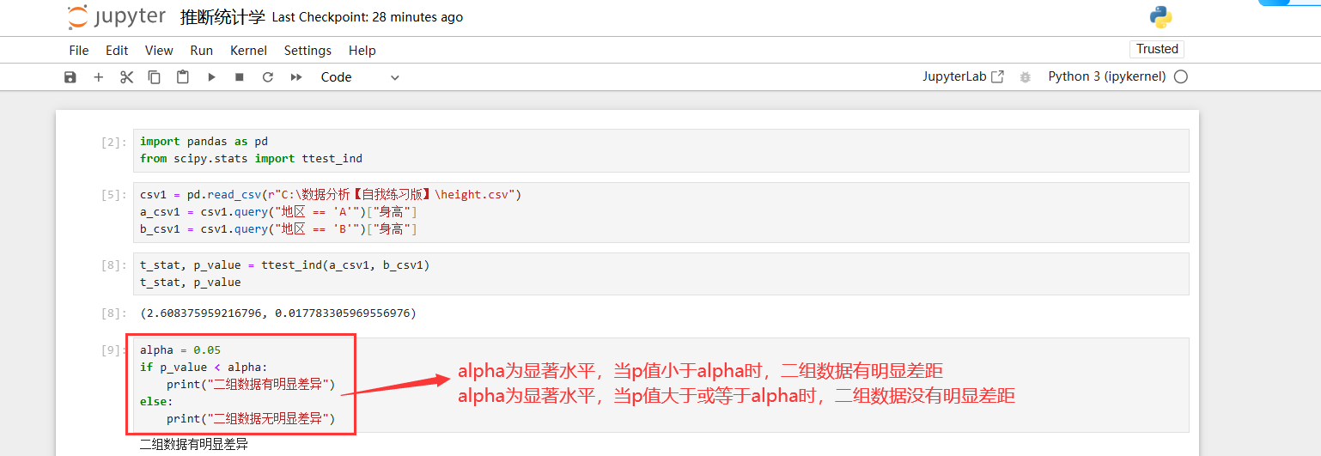
Task: Click the notebook title 推断统计学 to rename
Action: [222, 17]
